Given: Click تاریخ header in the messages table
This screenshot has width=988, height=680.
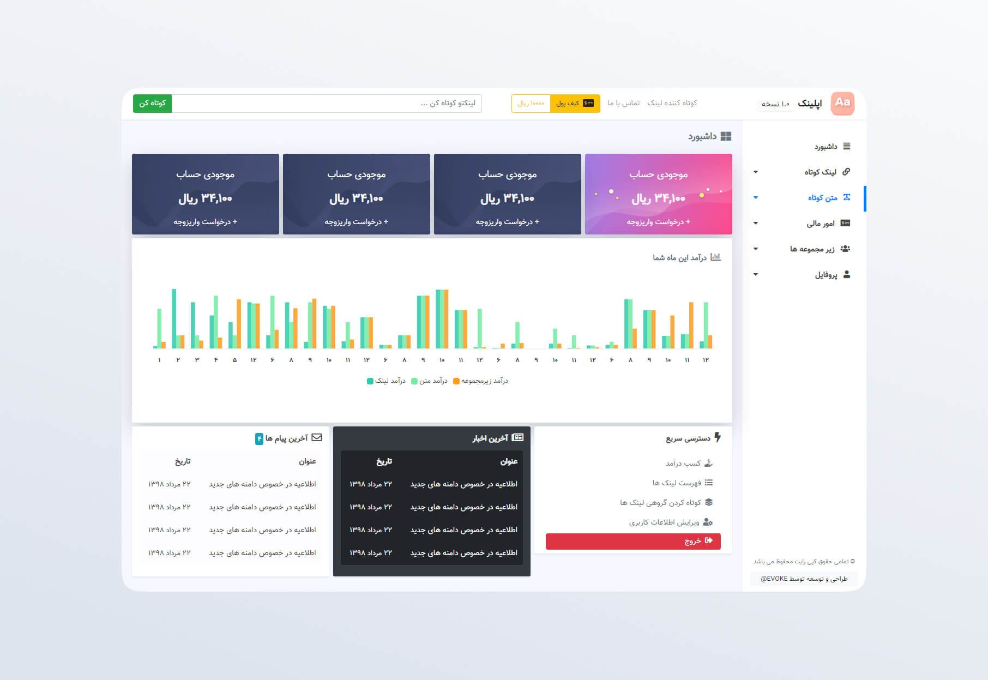Looking at the screenshot, I should 183,461.
